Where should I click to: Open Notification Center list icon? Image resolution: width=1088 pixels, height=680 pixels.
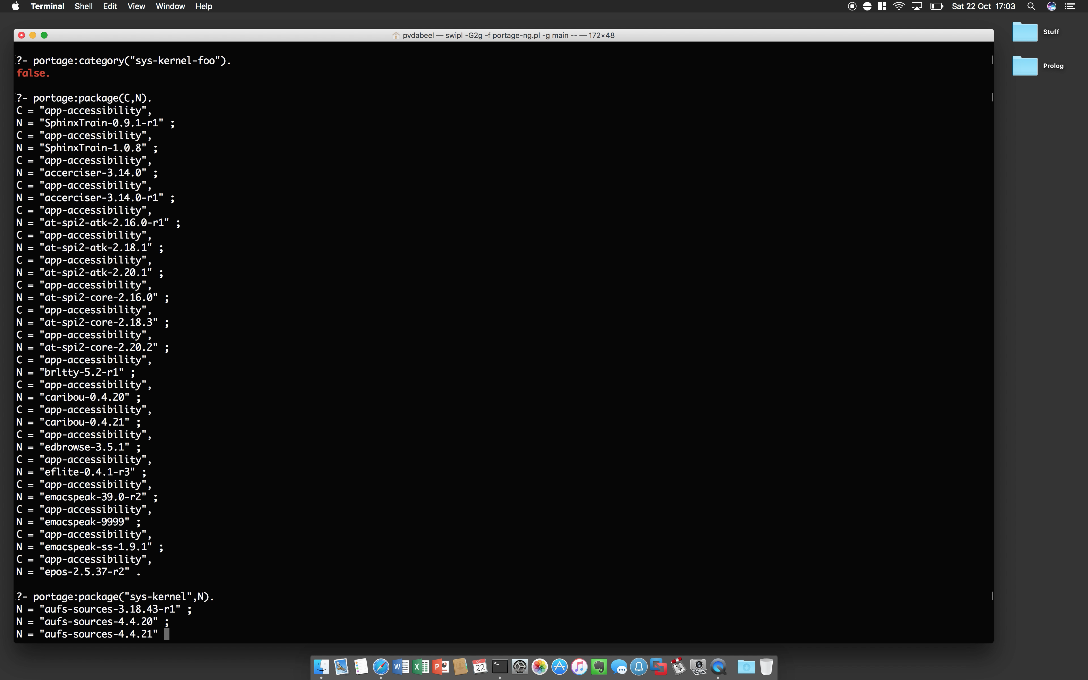pyautogui.click(x=1070, y=6)
